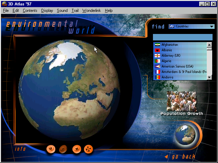Image resolution: width=218 pixels, height=163 pixels.
Task: Select Alderney (UK) in the list
Action: pos(180,56)
